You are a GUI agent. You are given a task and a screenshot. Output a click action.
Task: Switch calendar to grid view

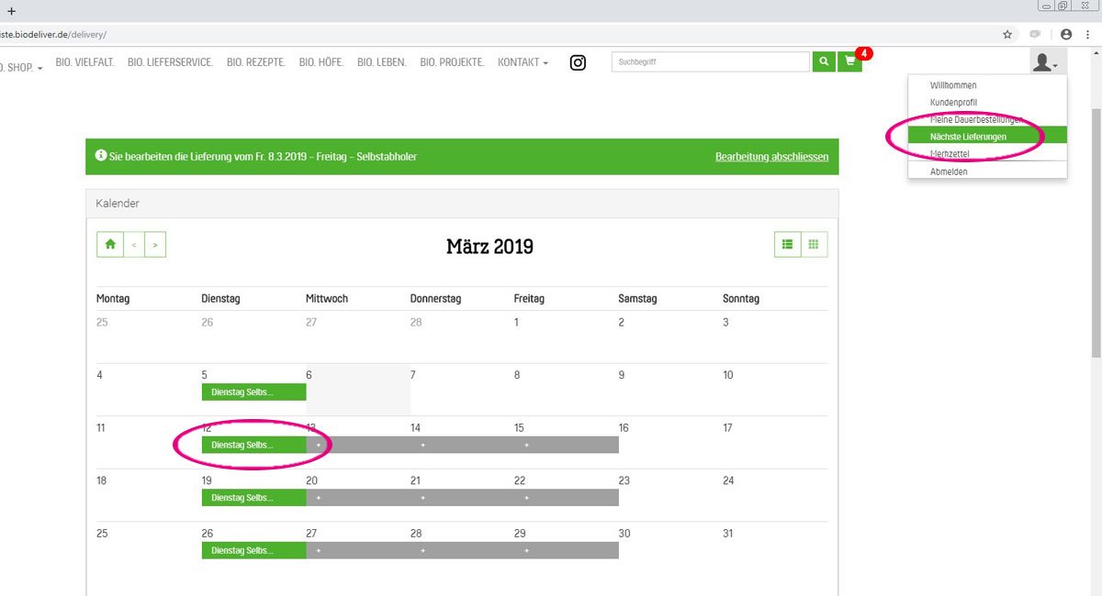pyautogui.click(x=814, y=245)
